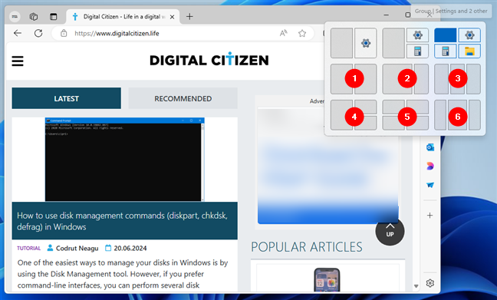497x300 pixels.
Task: Click the Minimize button in the Edge title bar
Action: click(x=386, y=15)
